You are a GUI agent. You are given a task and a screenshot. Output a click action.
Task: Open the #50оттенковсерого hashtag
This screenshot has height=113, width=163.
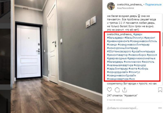(119, 51)
